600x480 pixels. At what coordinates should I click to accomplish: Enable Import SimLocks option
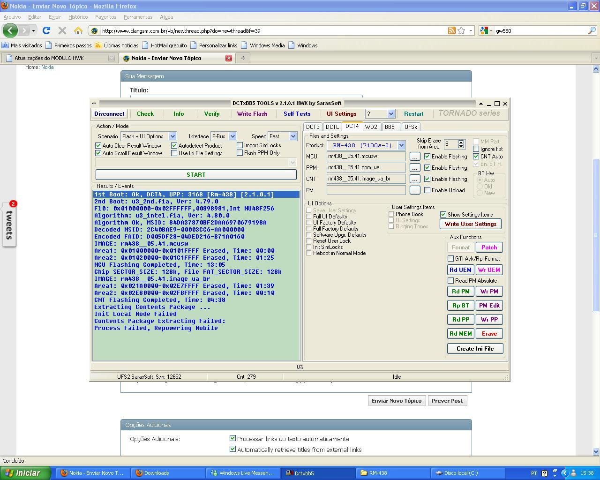(240, 145)
